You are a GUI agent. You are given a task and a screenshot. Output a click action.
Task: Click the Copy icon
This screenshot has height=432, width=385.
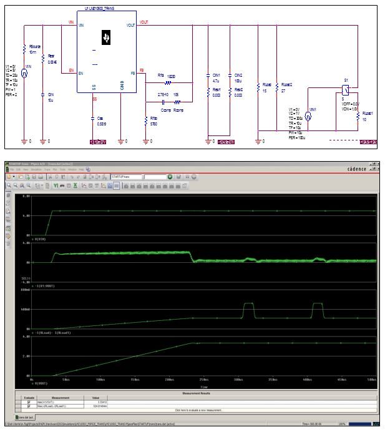point(57,177)
